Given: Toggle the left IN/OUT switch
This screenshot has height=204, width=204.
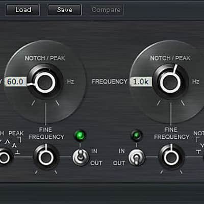Looking at the screenshot, I should click(x=81, y=157).
